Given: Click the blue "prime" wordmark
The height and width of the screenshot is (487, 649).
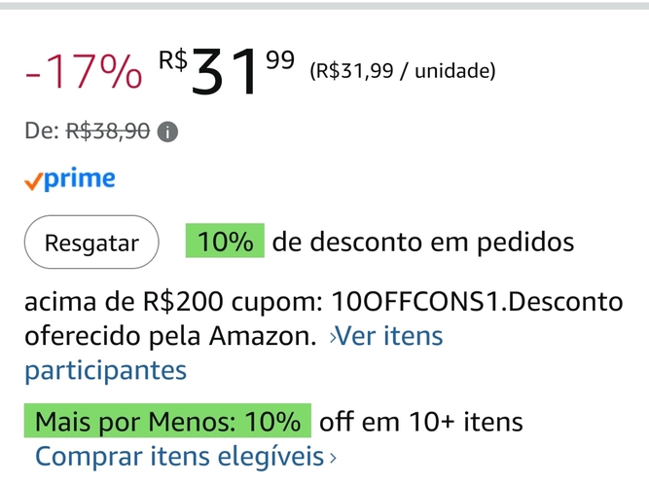Looking at the screenshot, I should click(x=79, y=179).
